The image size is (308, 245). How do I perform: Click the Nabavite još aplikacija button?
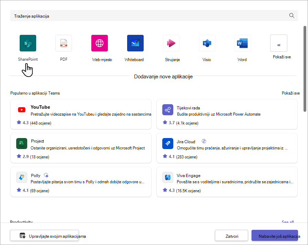(275, 235)
